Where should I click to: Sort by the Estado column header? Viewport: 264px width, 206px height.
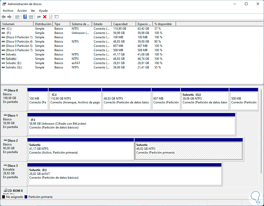tap(102, 24)
